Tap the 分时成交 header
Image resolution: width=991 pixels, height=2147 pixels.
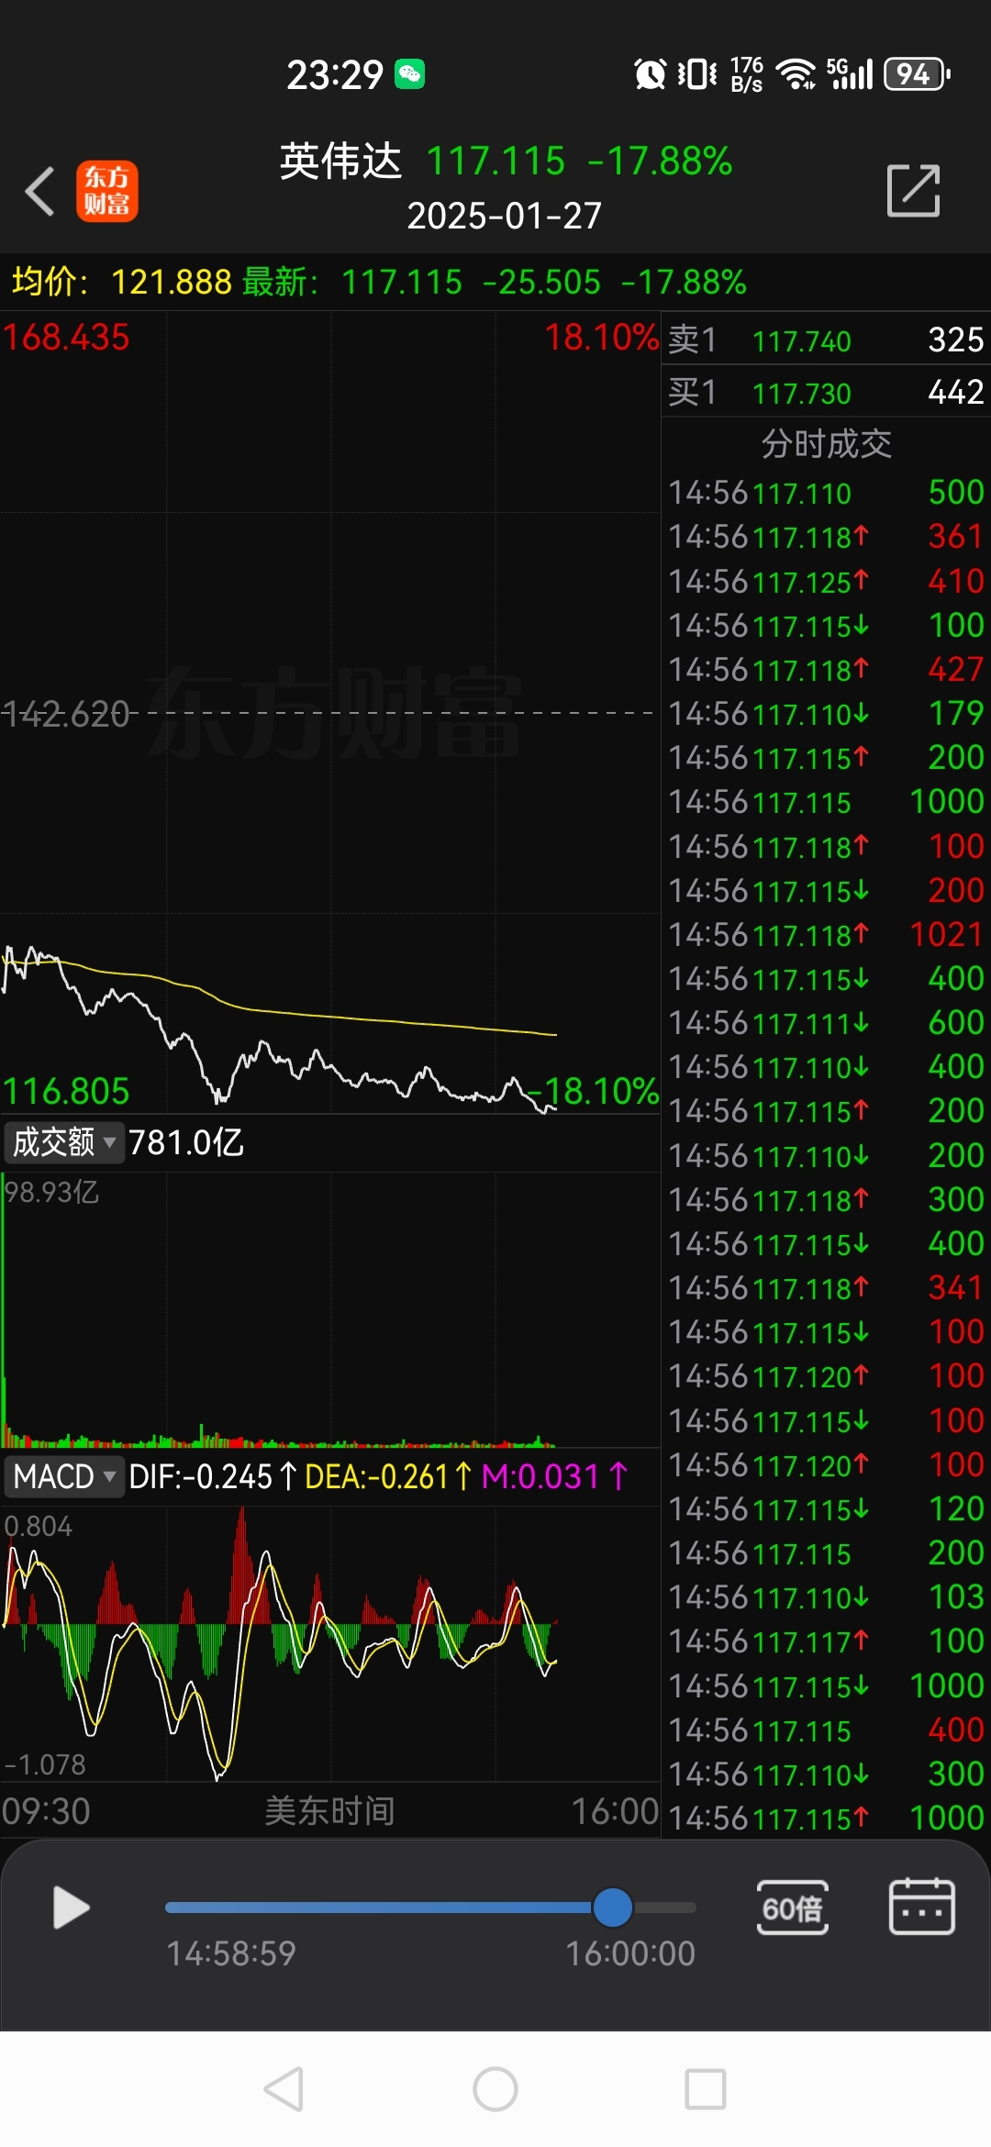point(826,444)
